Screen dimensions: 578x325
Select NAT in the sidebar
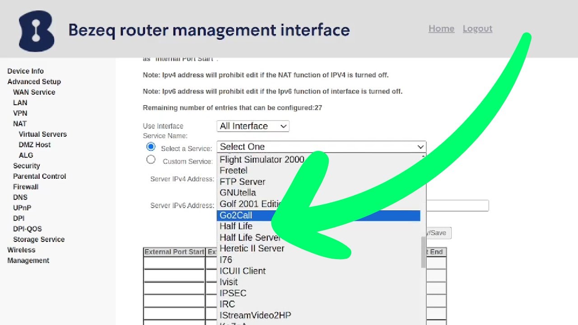[x=20, y=124]
